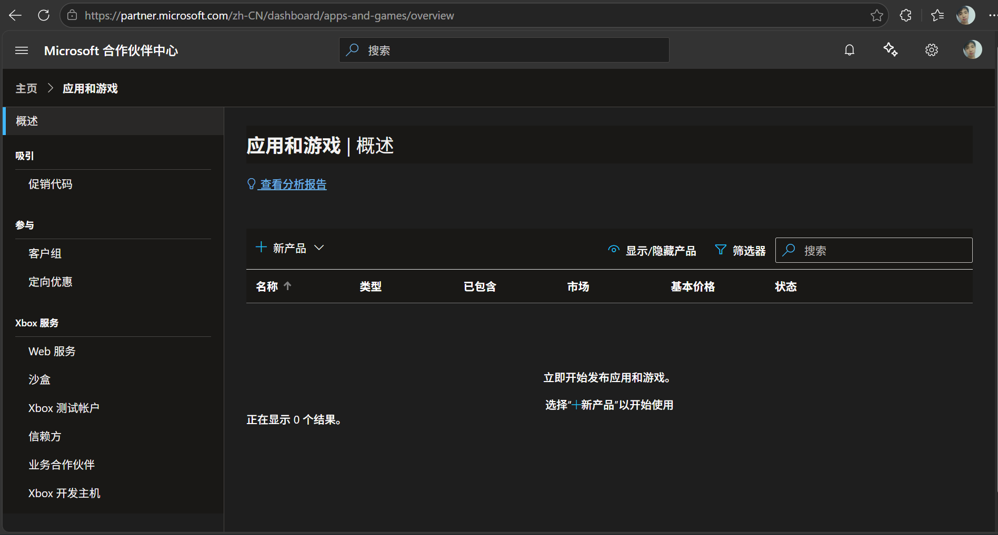Click the 吸引 section heading
998x535 pixels.
[25, 156]
